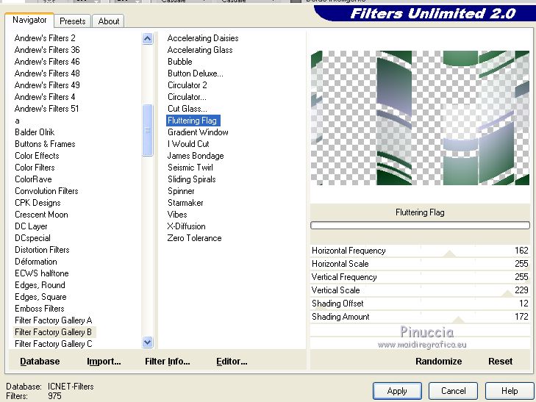Choose Accelerating Glass filter

coord(200,50)
